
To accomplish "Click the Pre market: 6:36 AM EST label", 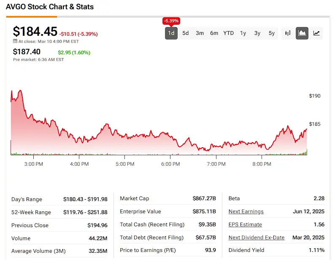I will [38, 60].
